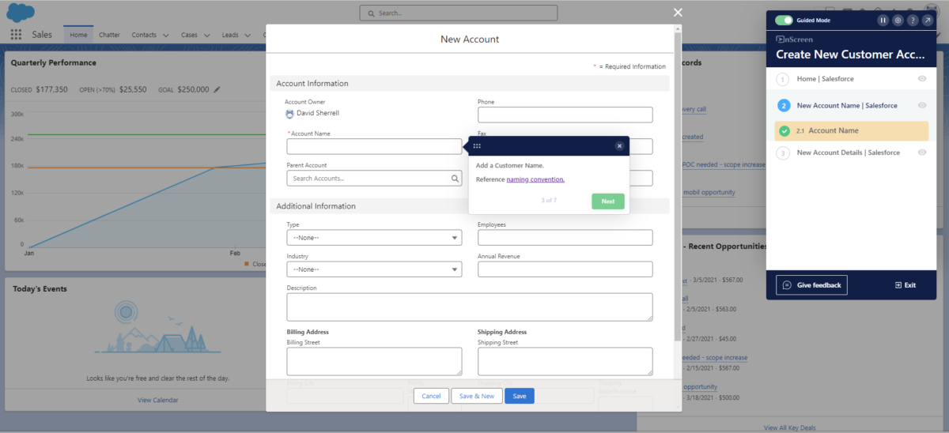
Task: Click the global Search box
Action: tap(459, 13)
